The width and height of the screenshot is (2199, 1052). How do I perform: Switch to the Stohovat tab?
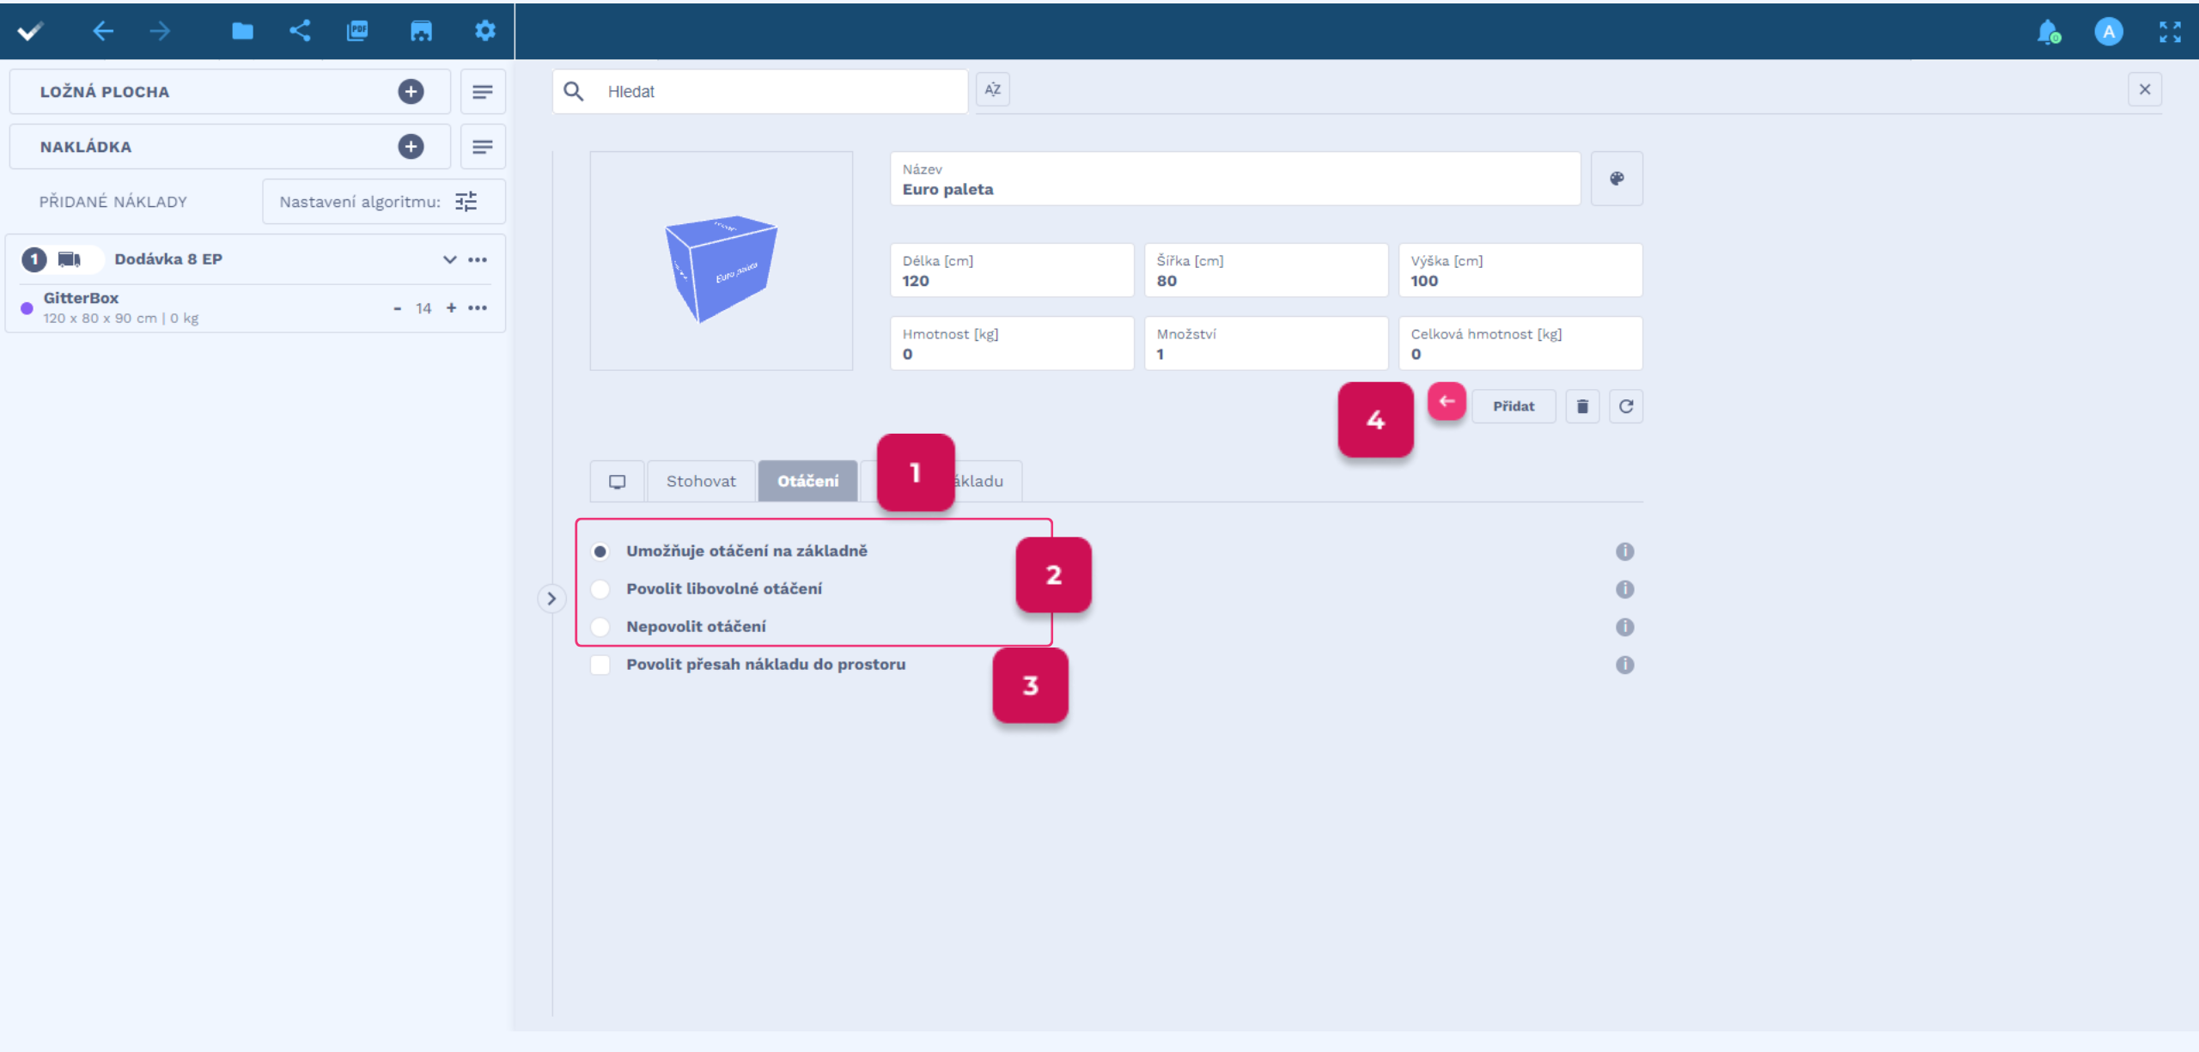[x=701, y=481]
